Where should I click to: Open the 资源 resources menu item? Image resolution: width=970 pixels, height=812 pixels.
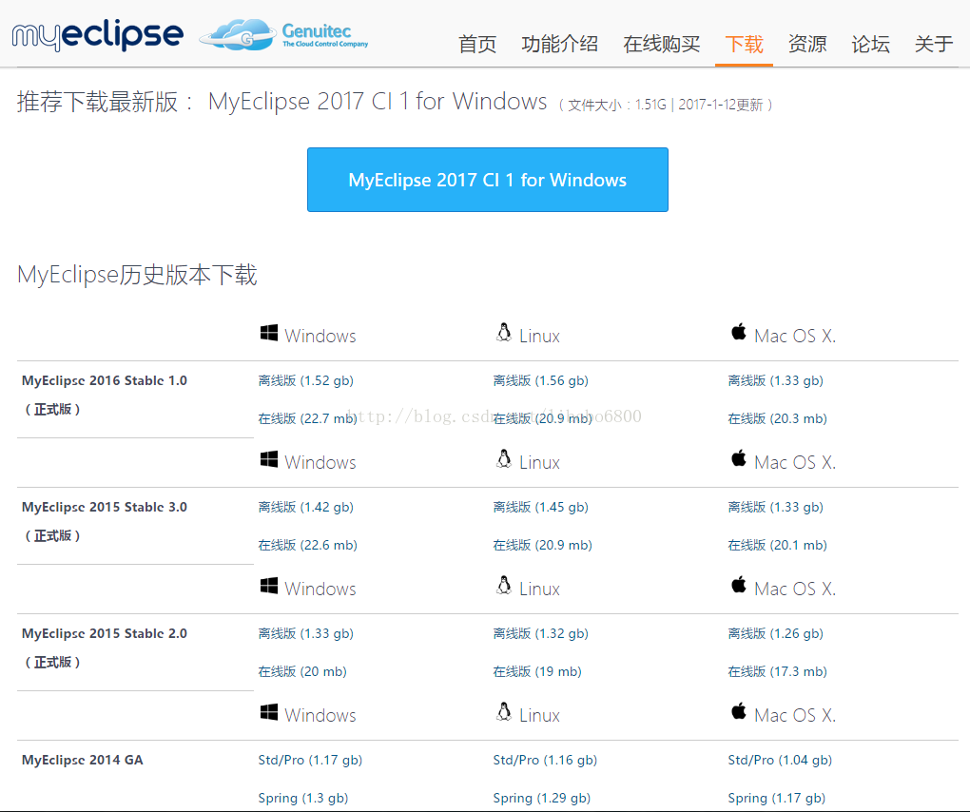tap(807, 44)
